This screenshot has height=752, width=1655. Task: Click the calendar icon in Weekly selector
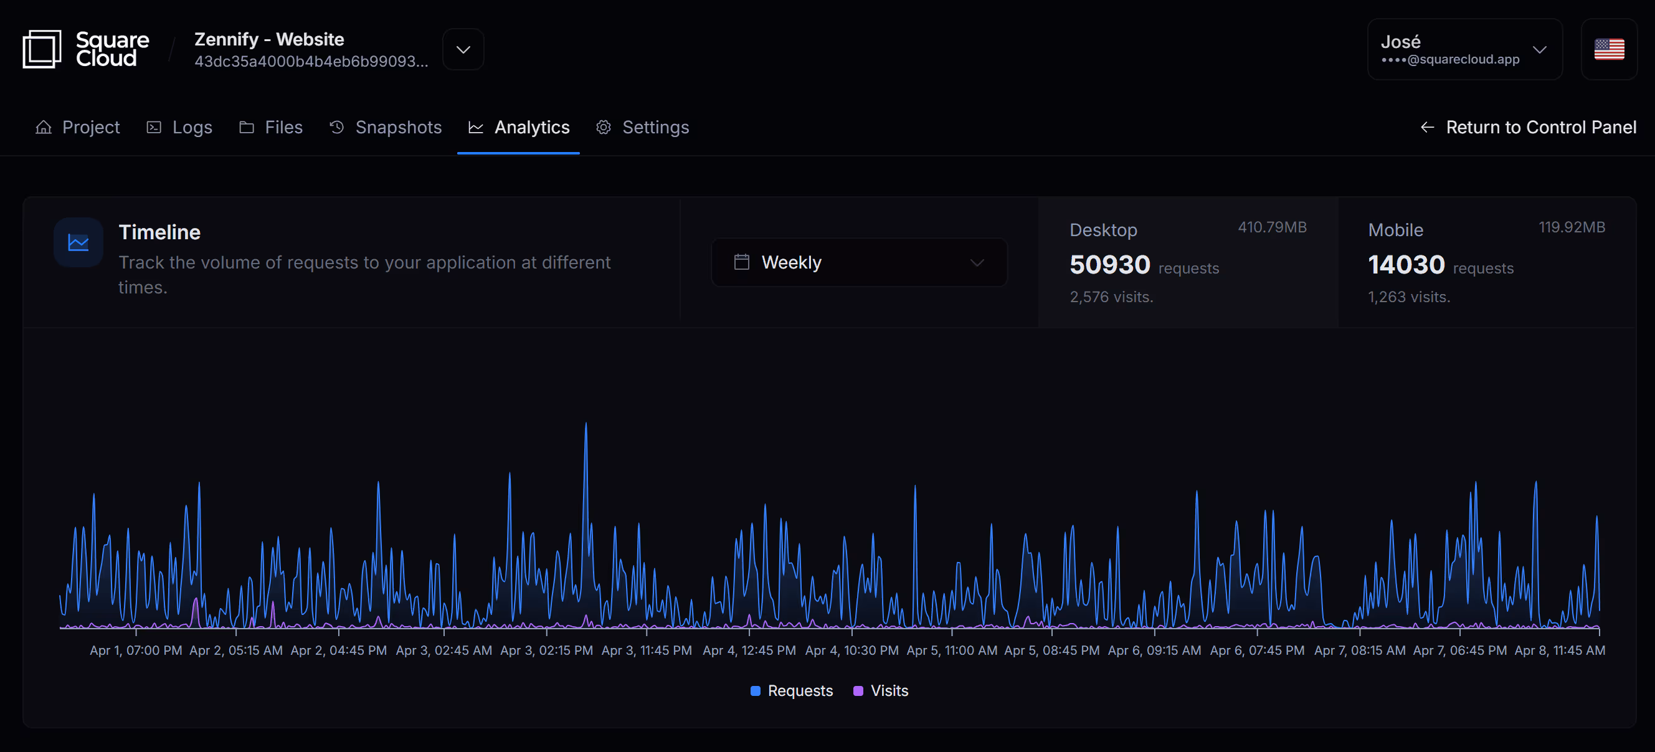coord(741,262)
